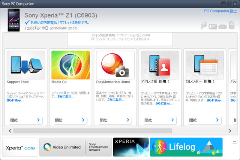The height and width of the screenshot is (160, 240).
Task: Open the Lifelog banner
Action: [x=186, y=147]
